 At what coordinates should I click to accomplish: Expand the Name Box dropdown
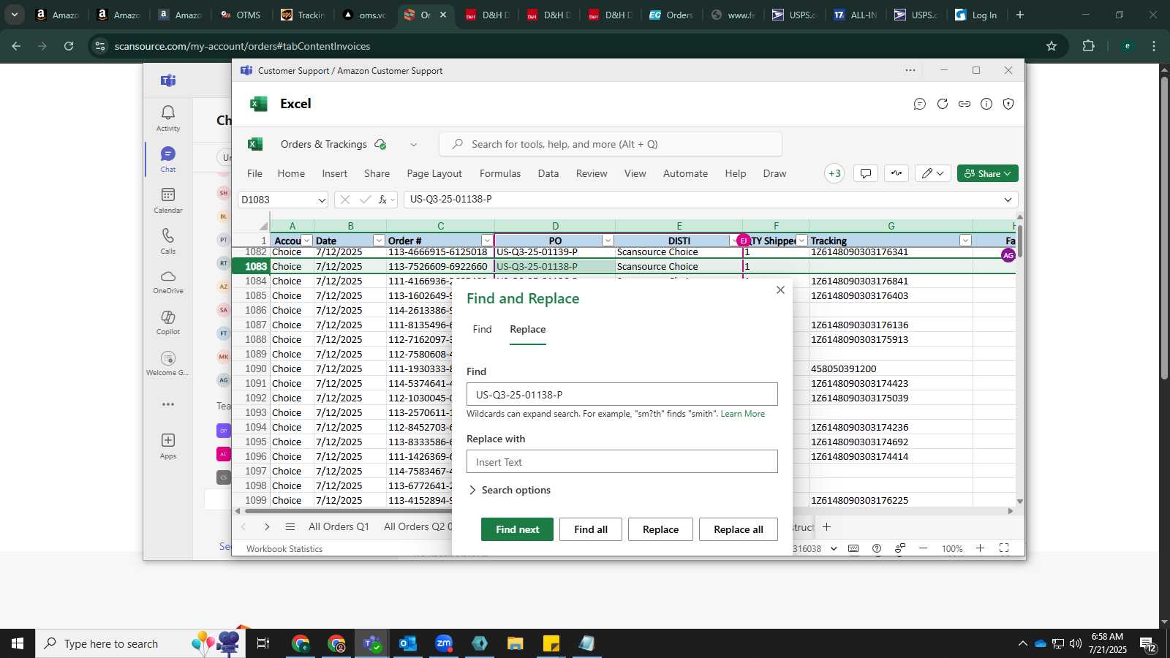321,200
